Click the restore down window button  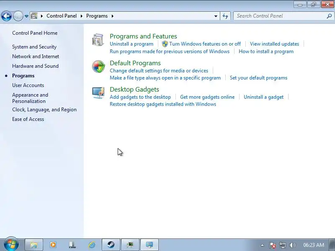tap(313, 5)
